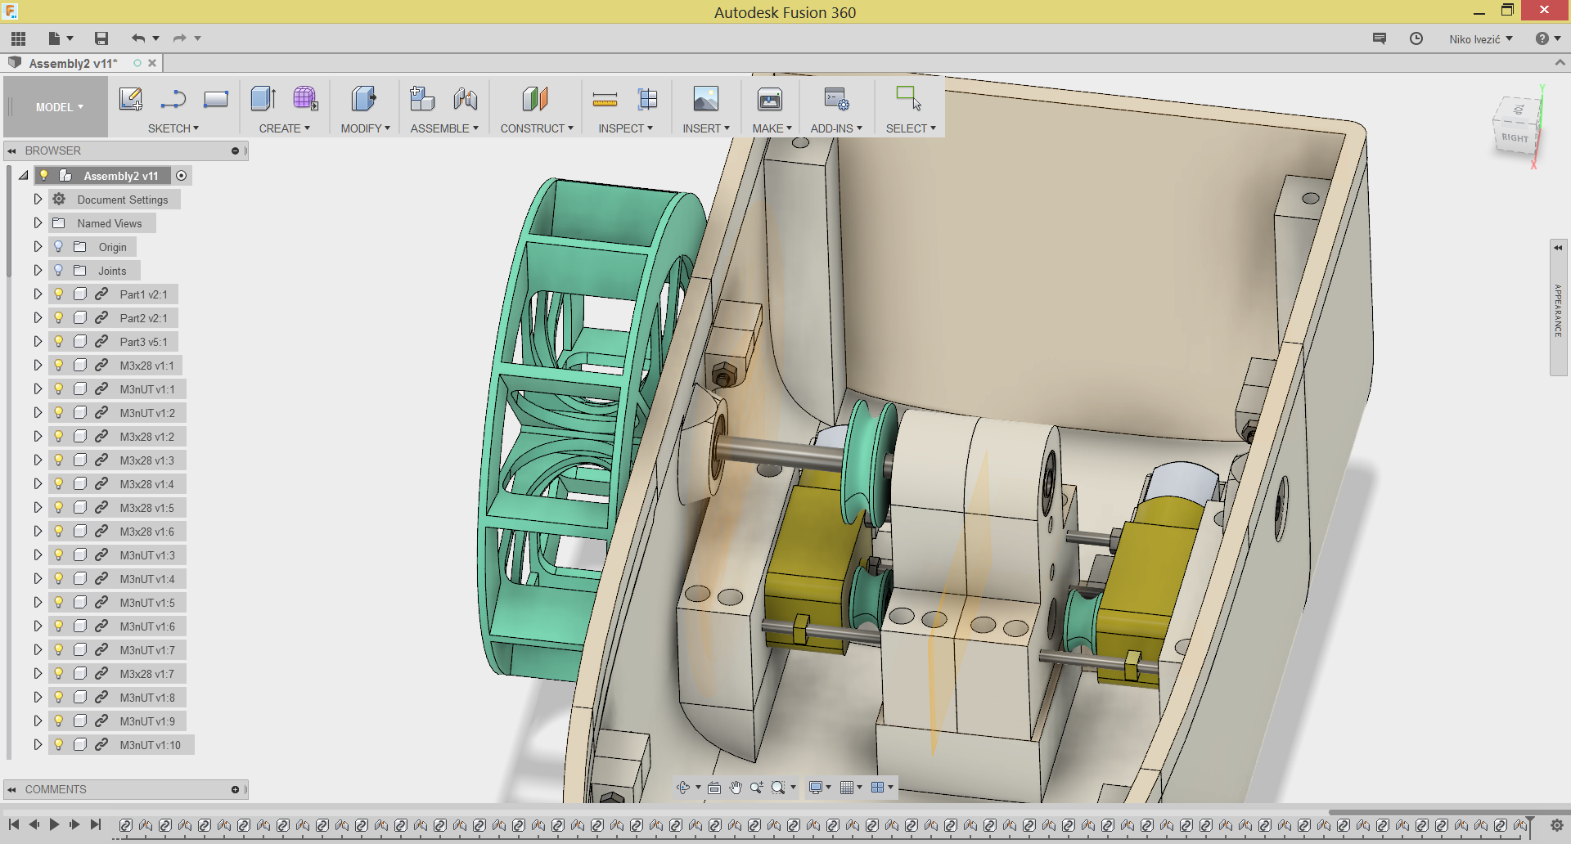The height and width of the screenshot is (844, 1571).
Task: Open the Help dropdown
Action: [1548, 38]
